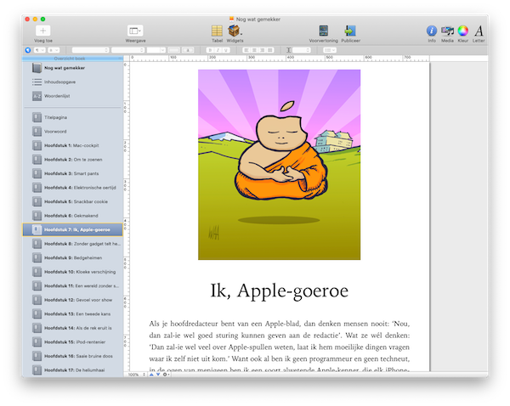Click the Hoofdstuk 3: Smart pants icon
This screenshot has width=510, height=406.
(x=37, y=173)
